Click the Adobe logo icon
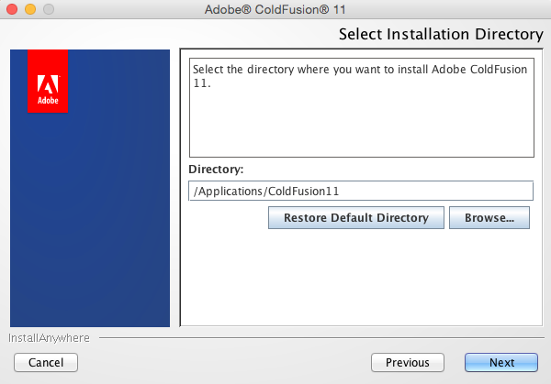The image size is (551, 384). 48,82
